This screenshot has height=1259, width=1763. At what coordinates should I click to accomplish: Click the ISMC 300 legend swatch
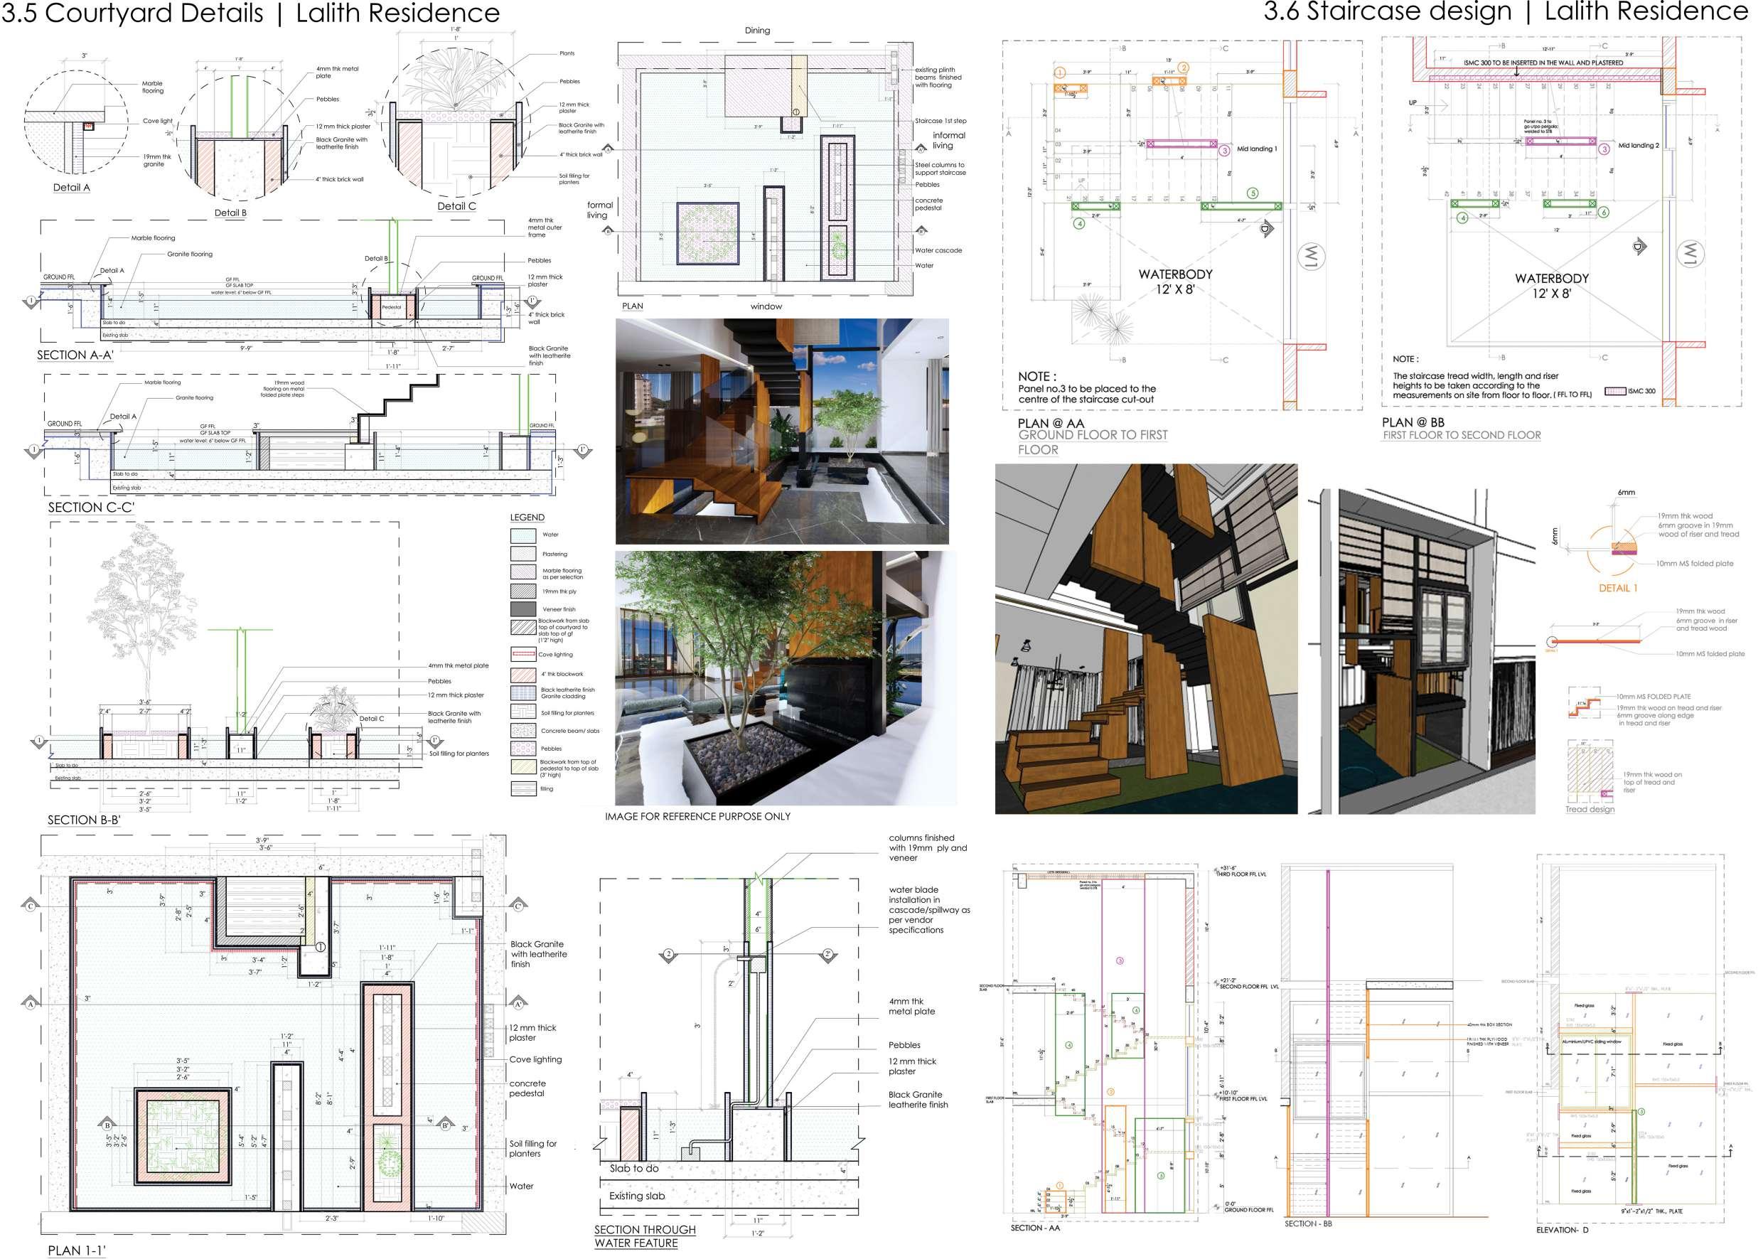pyautogui.click(x=1614, y=392)
